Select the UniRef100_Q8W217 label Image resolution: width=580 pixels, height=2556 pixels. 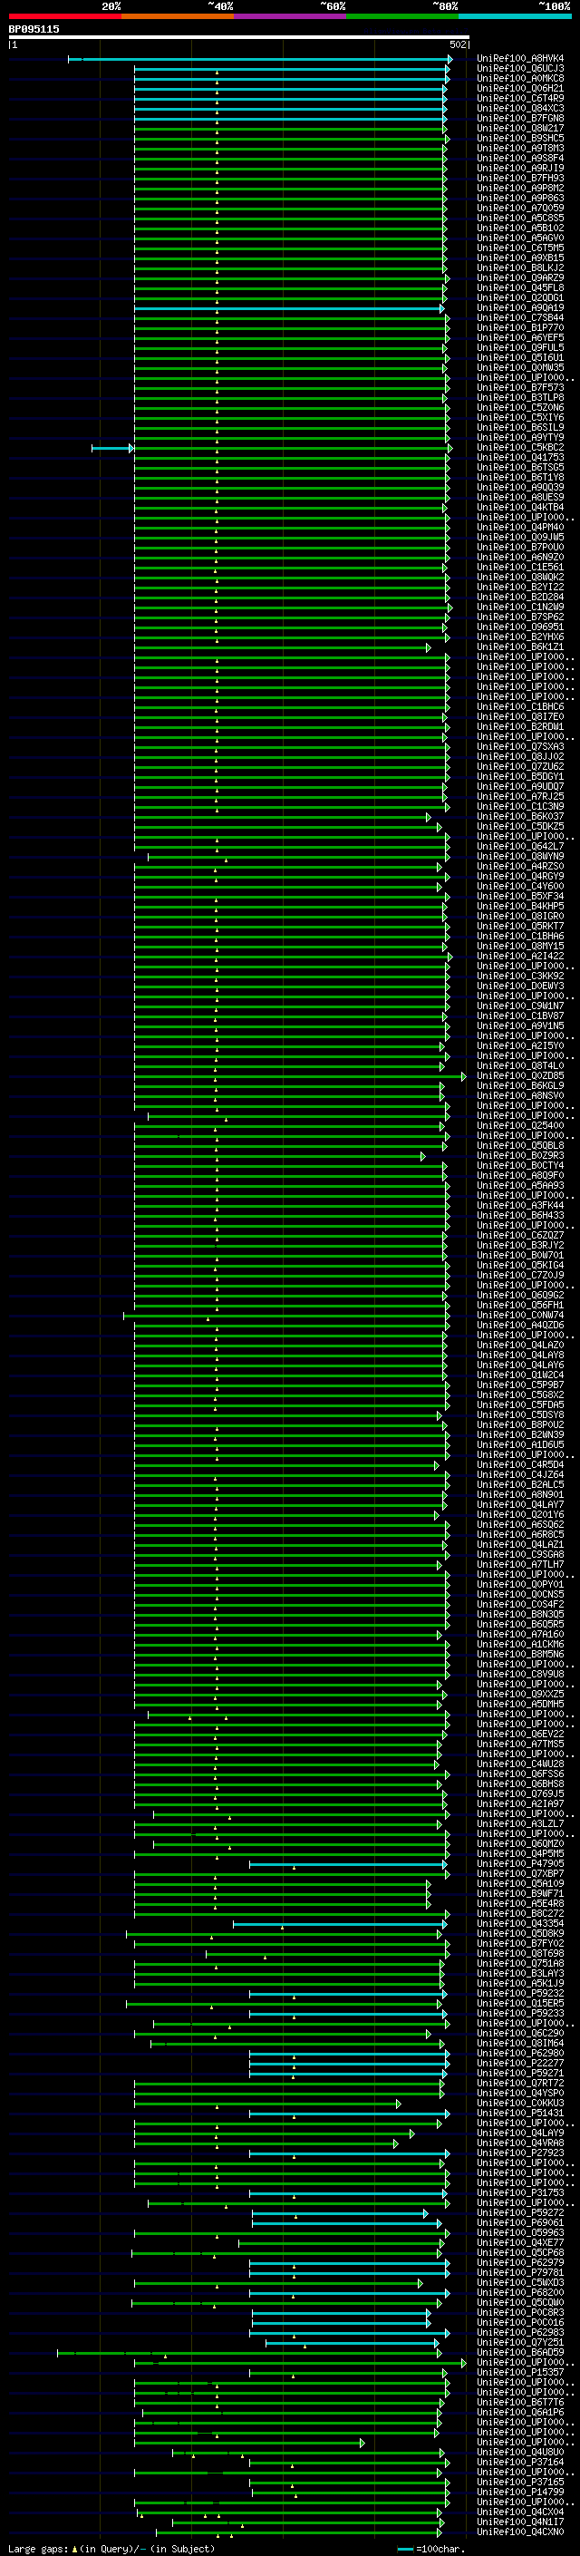[519, 128]
